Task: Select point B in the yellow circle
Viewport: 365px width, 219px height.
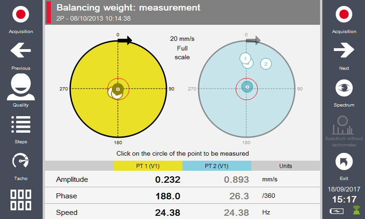Action: tap(118, 89)
